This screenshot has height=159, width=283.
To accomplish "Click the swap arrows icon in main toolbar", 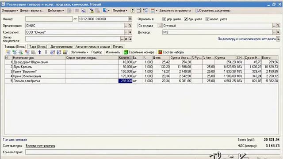I will point(84,11).
